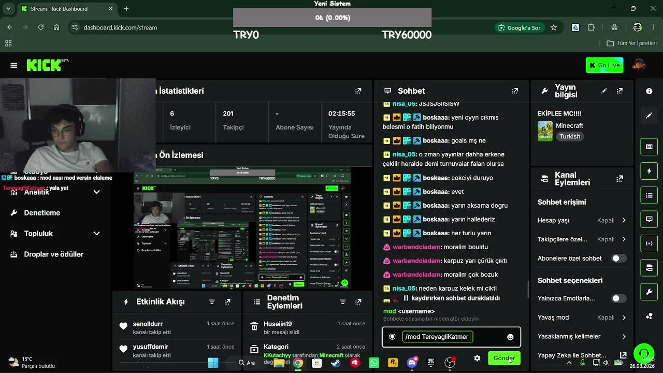Open OBS Studio from the taskbar
The width and height of the screenshot is (663, 373).
click(450, 363)
